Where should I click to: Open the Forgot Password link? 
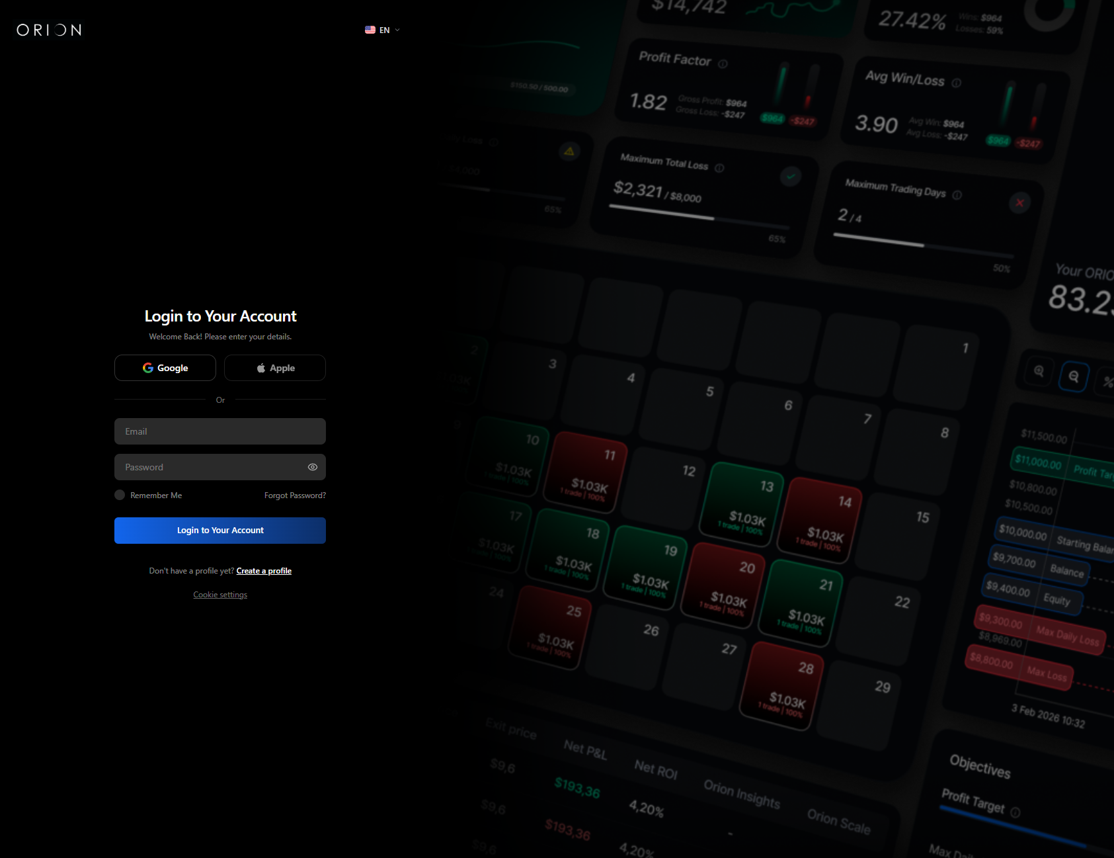pyautogui.click(x=295, y=495)
